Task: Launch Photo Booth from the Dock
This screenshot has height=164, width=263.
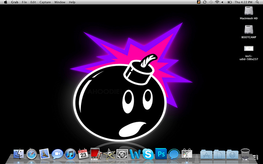Action: point(96,154)
